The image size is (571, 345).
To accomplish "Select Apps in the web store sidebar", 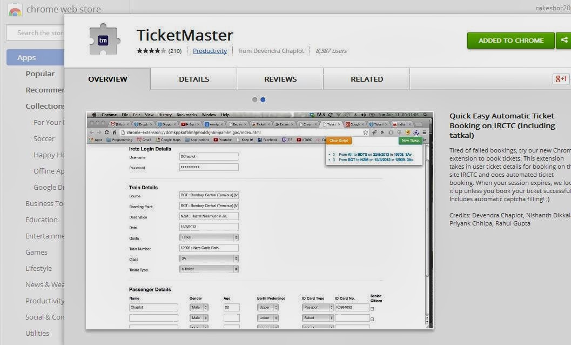I will point(35,58).
